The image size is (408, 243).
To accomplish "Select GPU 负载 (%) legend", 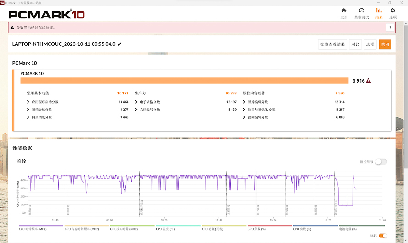I will 270,228.
